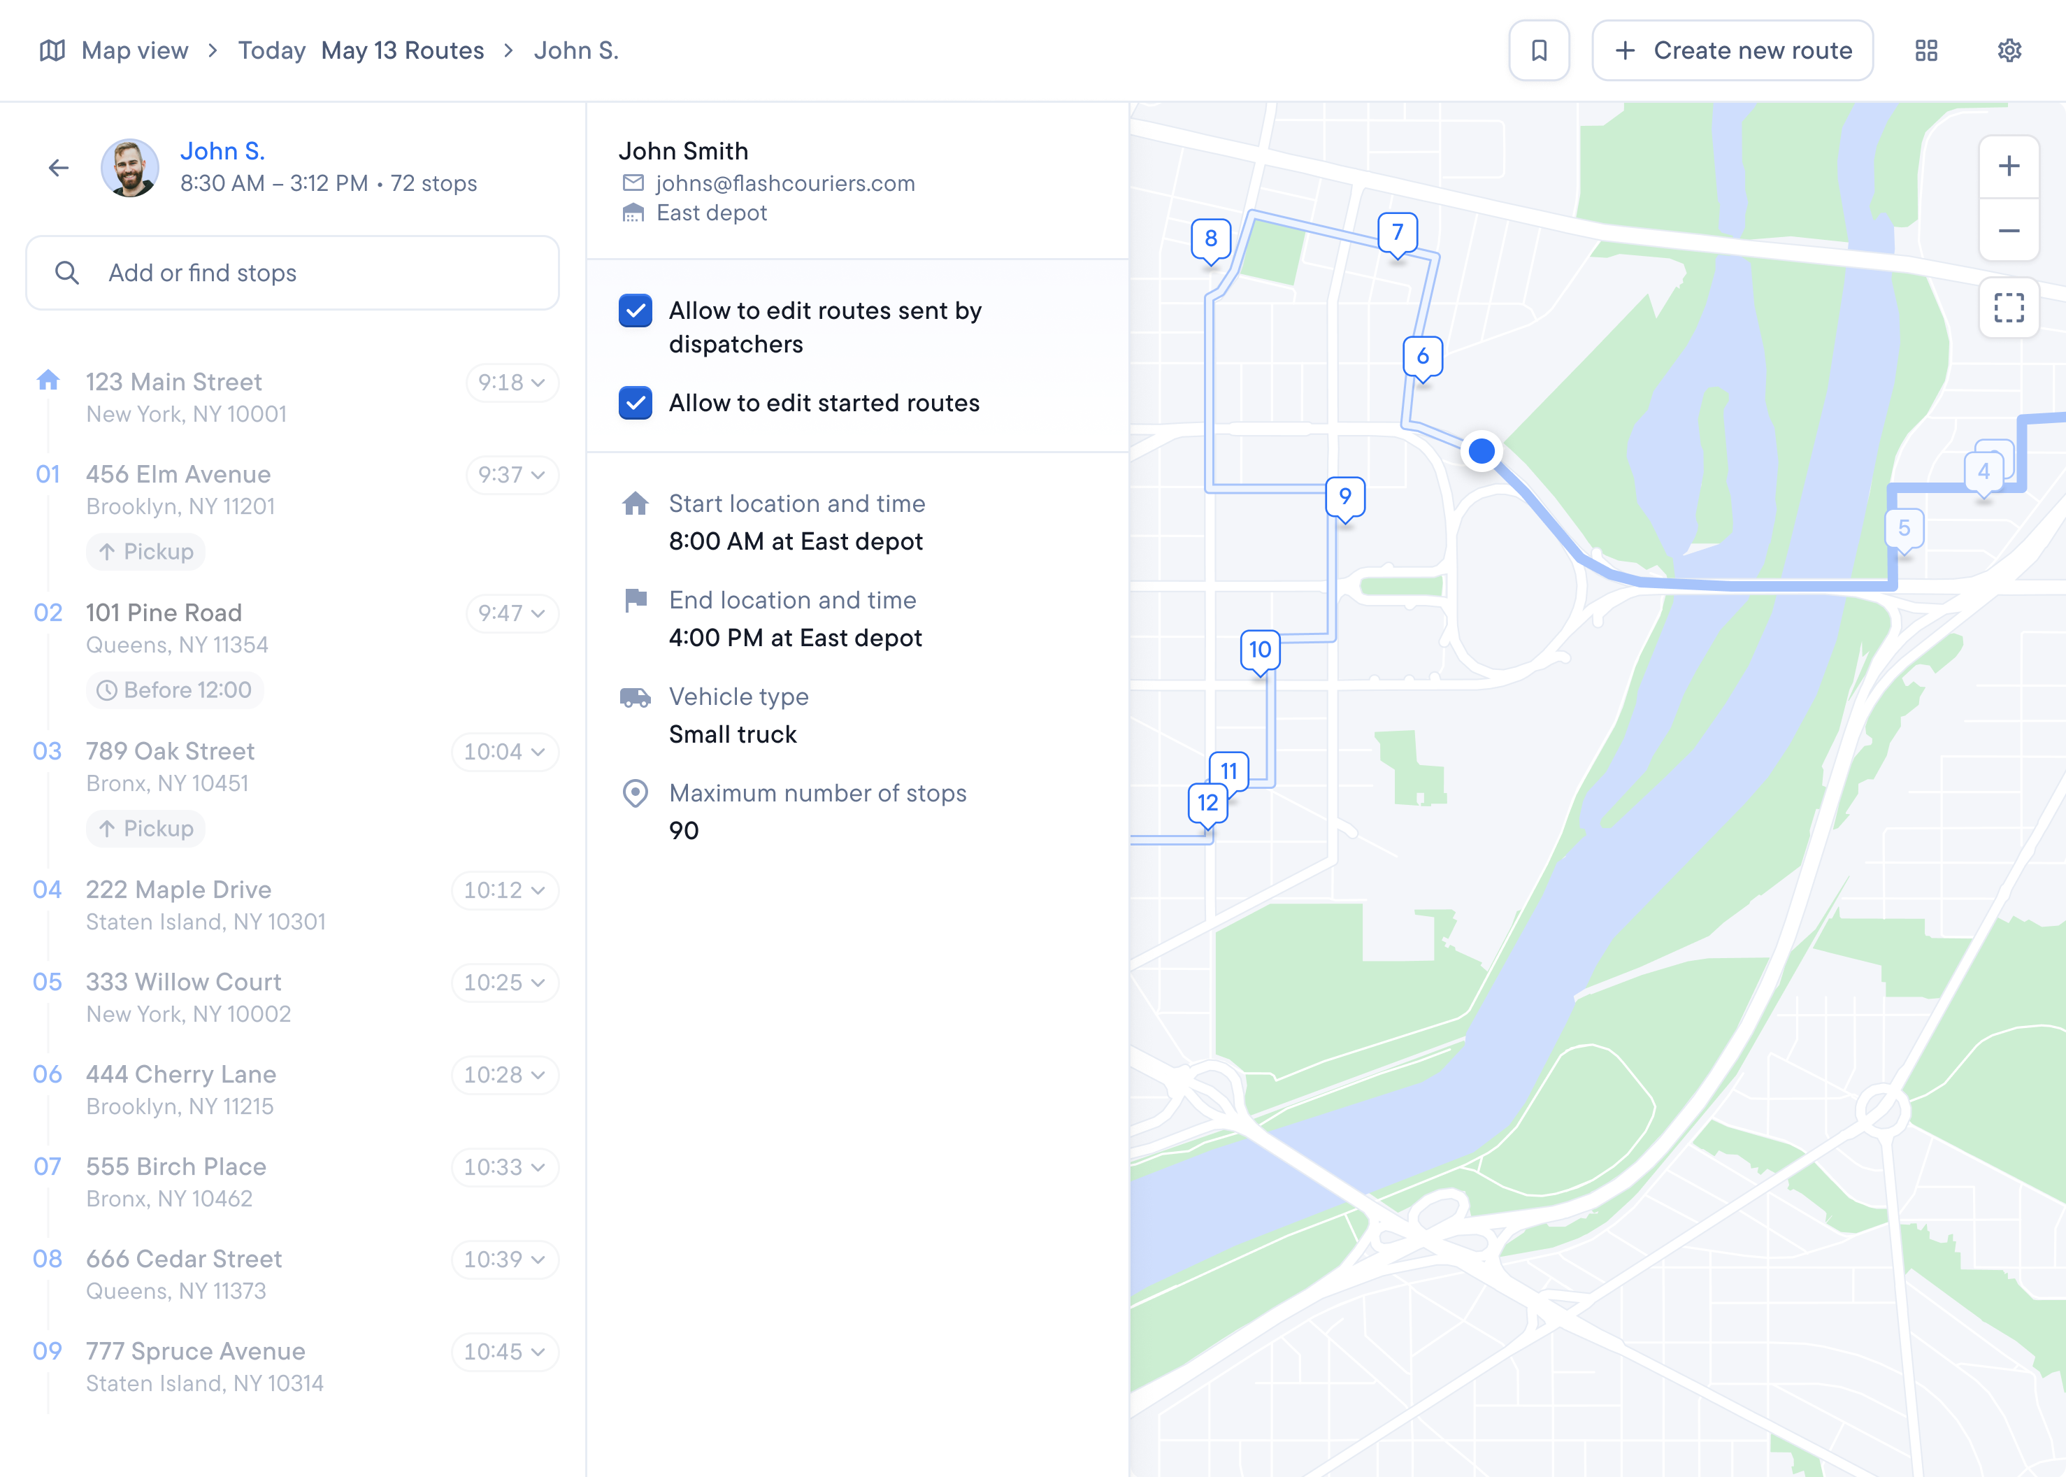Expand the 10:28 time dropdown
The image size is (2066, 1477).
pos(505,1075)
